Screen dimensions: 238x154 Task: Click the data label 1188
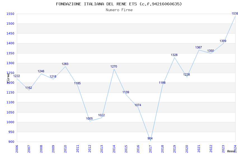click(x=162, y=83)
